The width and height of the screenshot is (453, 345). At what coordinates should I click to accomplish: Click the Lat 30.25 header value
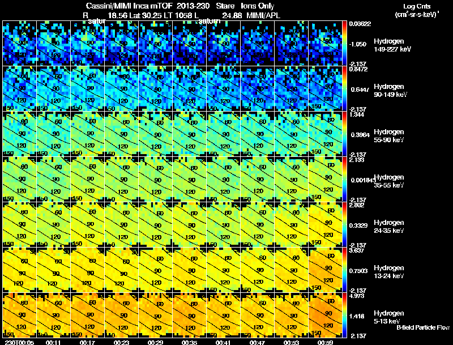pyautogui.click(x=146, y=16)
